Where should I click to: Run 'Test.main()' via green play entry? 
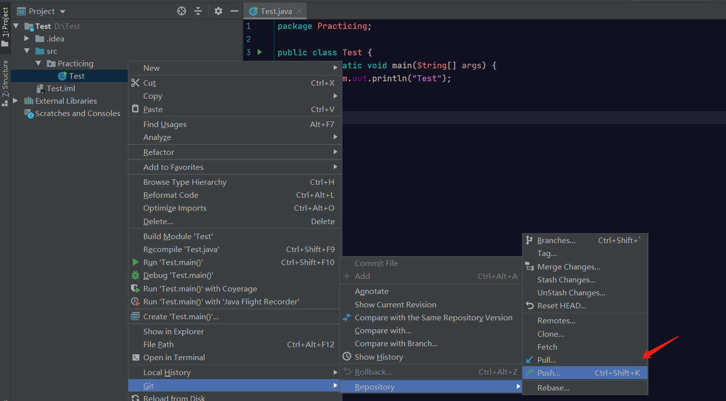coord(235,262)
